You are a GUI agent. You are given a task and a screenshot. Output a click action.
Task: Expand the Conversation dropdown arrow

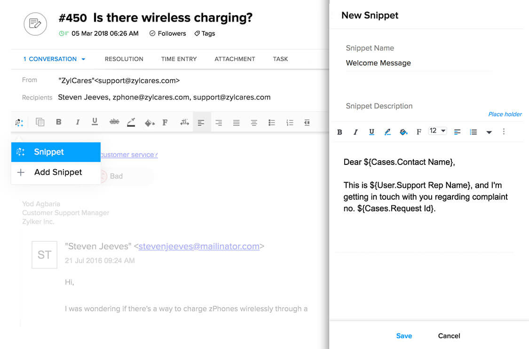[84, 59]
